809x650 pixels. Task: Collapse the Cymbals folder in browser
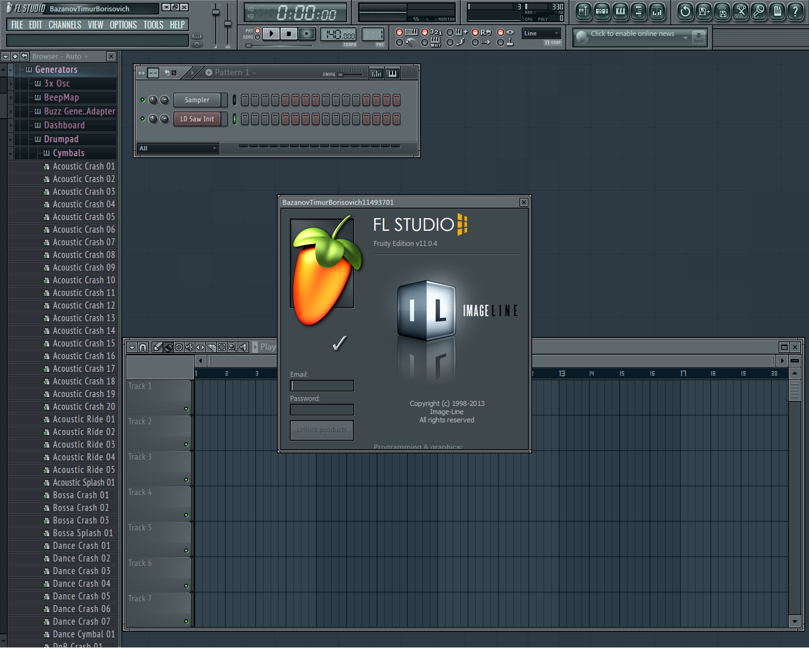coord(11,153)
